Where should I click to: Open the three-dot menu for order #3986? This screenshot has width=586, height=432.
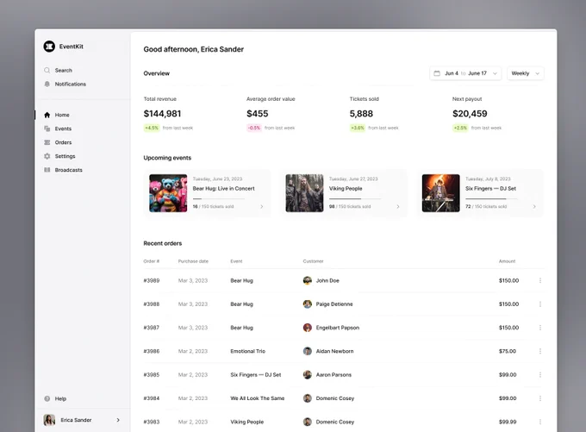(x=540, y=351)
